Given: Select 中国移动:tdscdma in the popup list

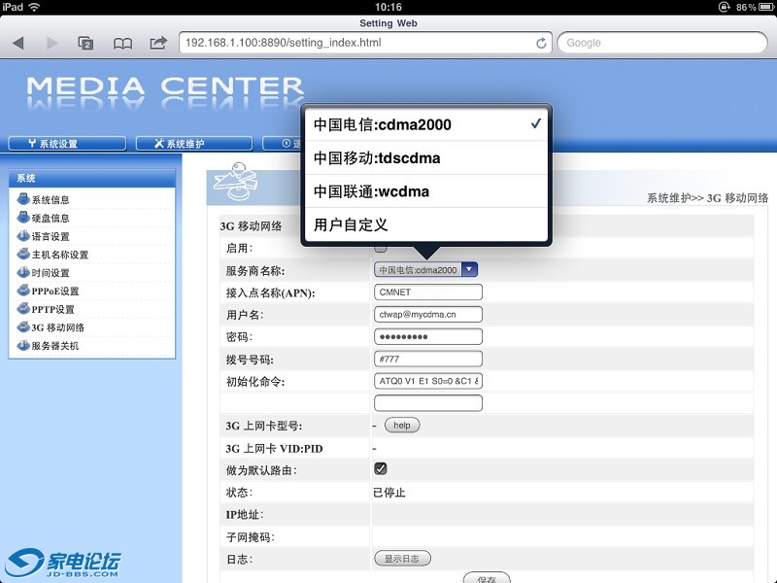Looking at the screenshot, I should [426, 158].
